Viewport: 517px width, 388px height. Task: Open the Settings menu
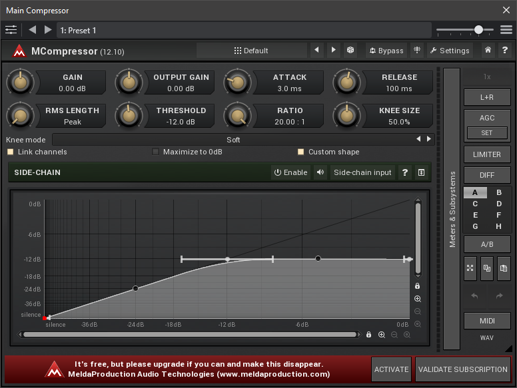450,51
